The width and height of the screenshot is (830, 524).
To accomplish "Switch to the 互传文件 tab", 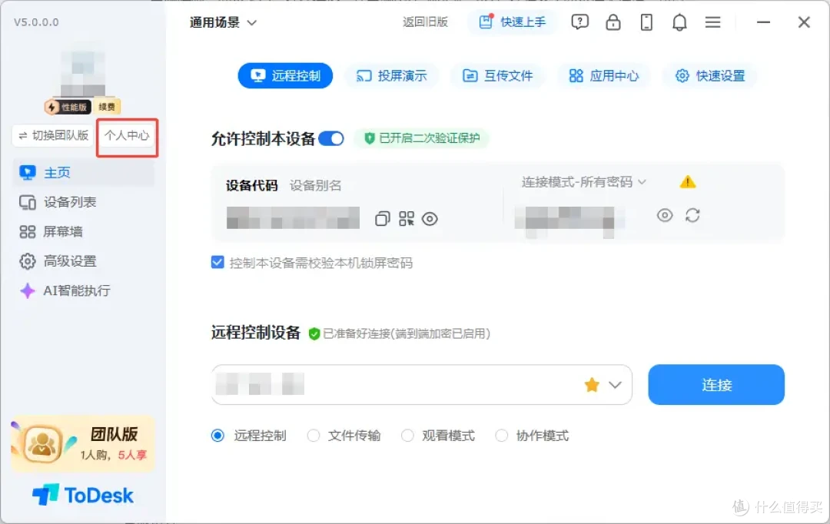I will click(498, 76).
